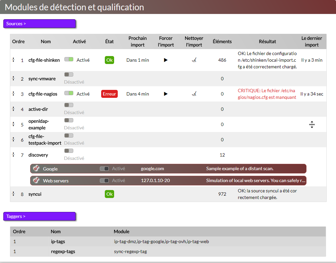Click the Web servers rule icon
The height and width of the screenshot is (263, 336).
36,181
